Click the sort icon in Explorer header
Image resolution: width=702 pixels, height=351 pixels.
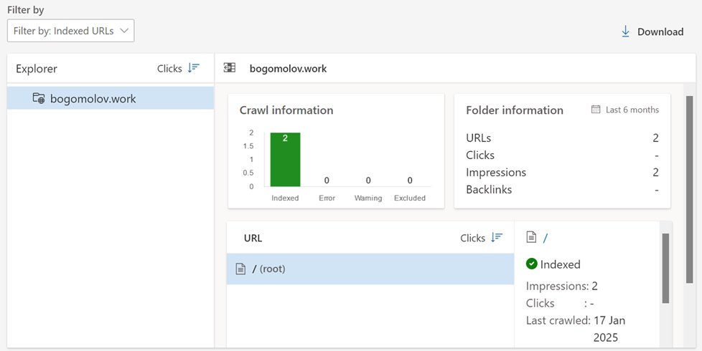[x=193, y=68]
